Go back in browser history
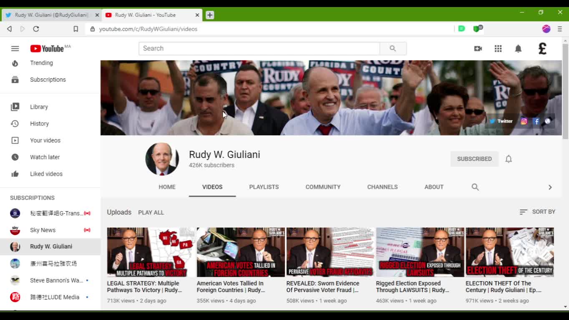The image size is (569, 320). pyautogui.click(x=9, y=29)
